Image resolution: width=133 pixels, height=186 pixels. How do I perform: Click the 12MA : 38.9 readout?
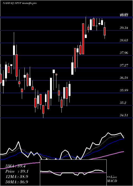[17, 177]
